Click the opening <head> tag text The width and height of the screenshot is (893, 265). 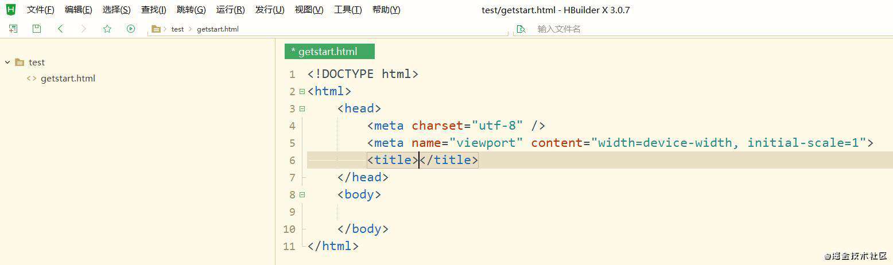coord(359,108)
